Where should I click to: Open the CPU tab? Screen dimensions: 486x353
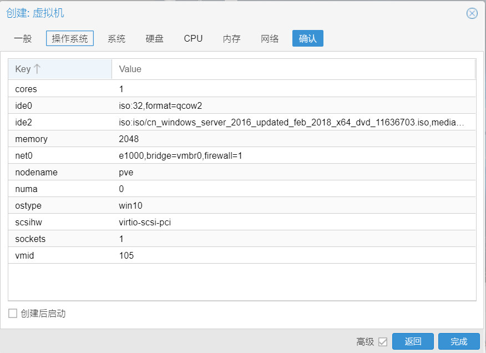193,38
